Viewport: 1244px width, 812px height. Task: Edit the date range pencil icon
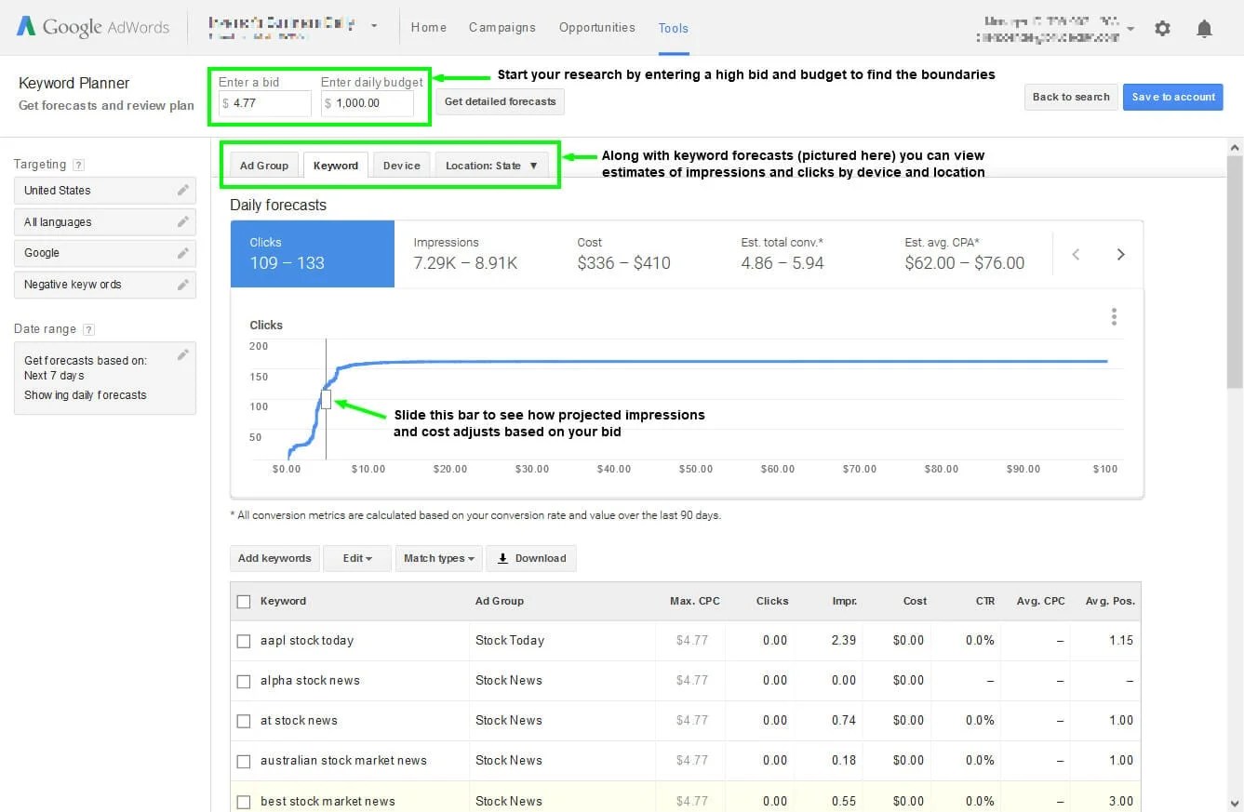(x=183, y=354)
